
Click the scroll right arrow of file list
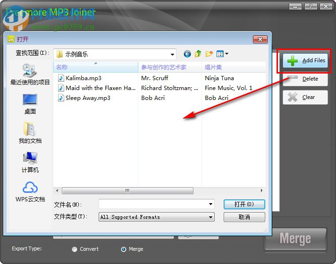point(261,190)
